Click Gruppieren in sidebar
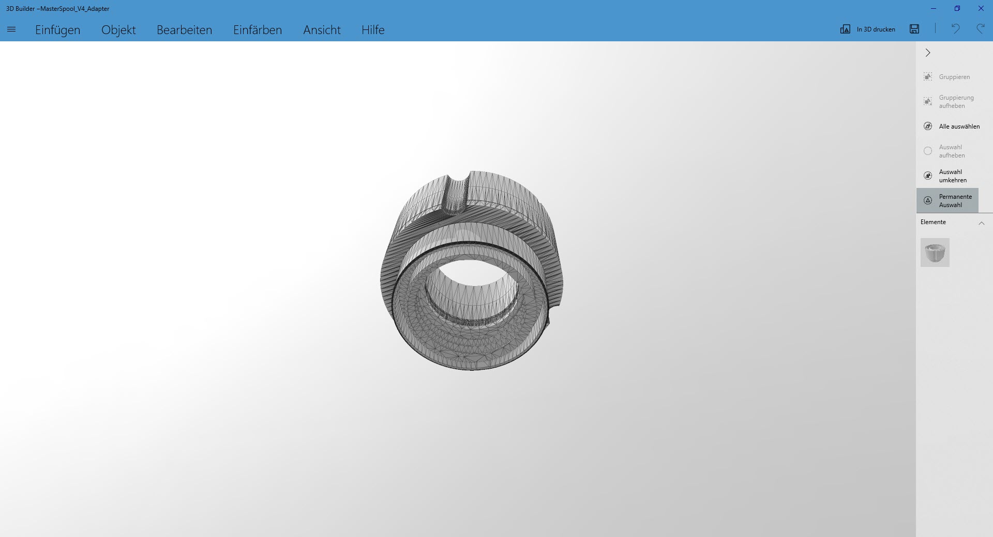The width and height of the screenshot is (993, 537). (947, 77)
